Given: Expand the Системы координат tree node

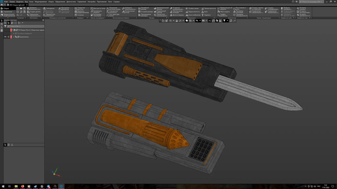Looking at the screenshot, I should tap(14, 34).
